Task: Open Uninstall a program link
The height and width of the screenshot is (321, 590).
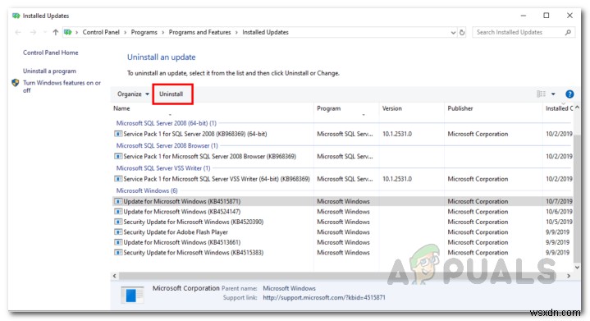Action: pyautogui.click(x=49, y=71)
